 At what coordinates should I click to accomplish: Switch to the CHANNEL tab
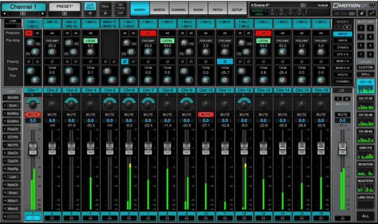tap(179, 9)
